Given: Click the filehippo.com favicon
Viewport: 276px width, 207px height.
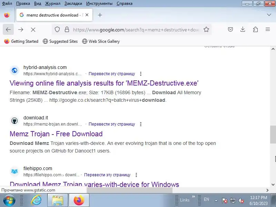Looking at the screenshot, I should 14,171.
